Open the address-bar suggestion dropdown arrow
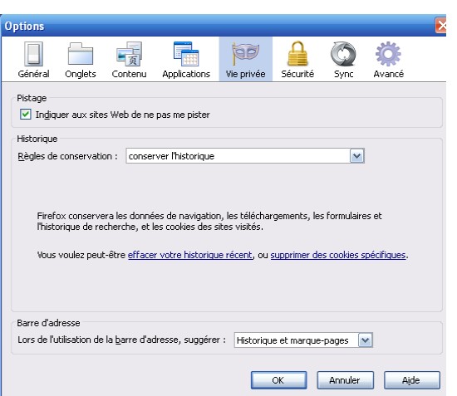 coord(366,340)
